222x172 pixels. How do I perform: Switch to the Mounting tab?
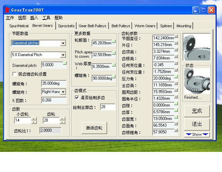click(184, 26)
